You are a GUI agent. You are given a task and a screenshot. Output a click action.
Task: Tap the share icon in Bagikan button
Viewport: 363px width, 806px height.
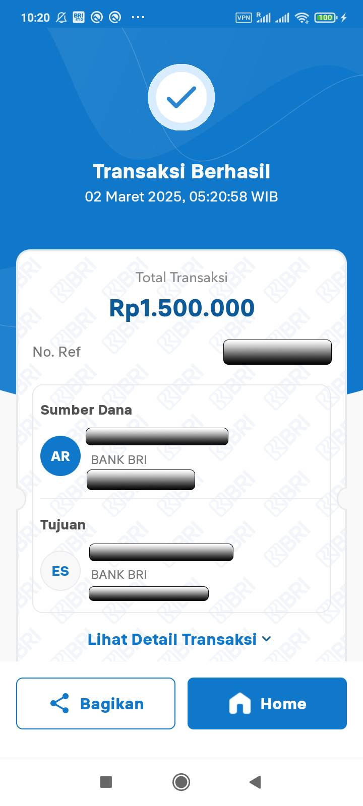(x=59, y=703)
